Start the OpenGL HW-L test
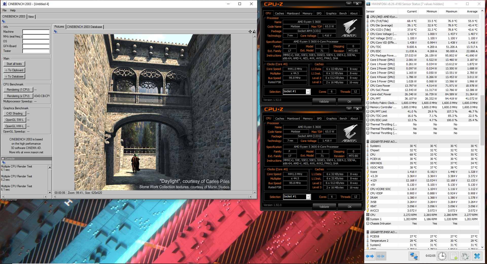This screenshot has width=487, height=264. [14, 126]
